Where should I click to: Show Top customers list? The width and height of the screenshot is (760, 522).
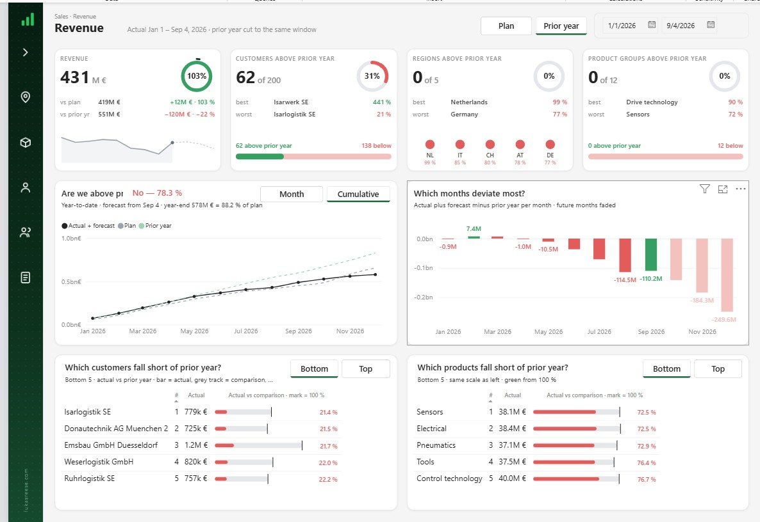pos(365,368)
